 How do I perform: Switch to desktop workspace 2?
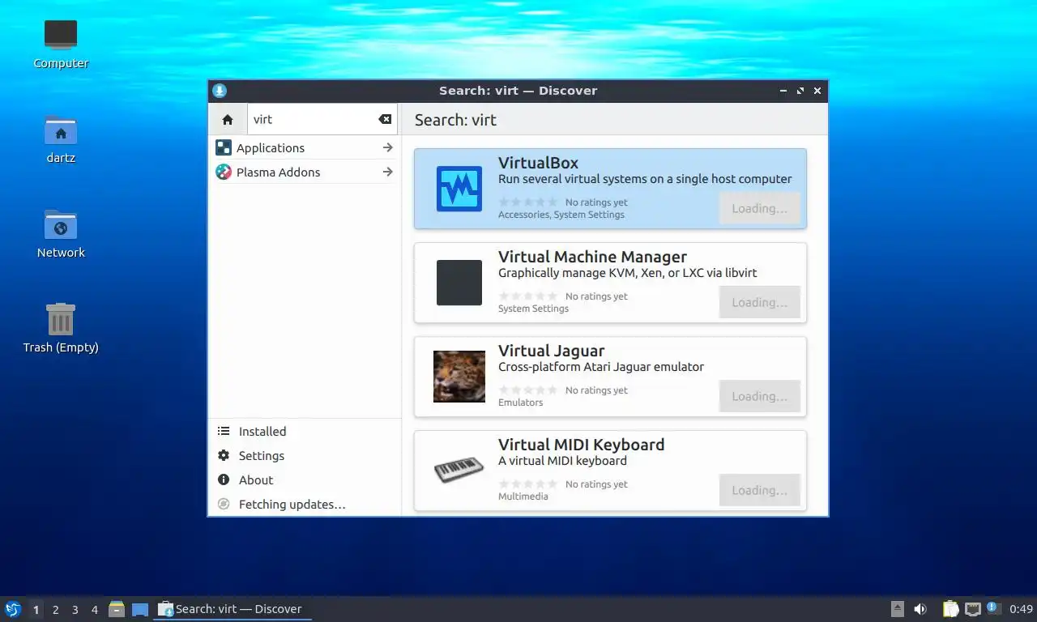tap(55, 609)
